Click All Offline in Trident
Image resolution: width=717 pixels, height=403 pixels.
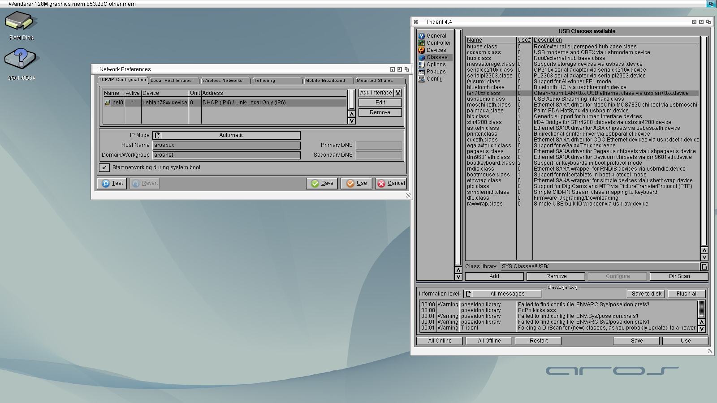[489, 341]
